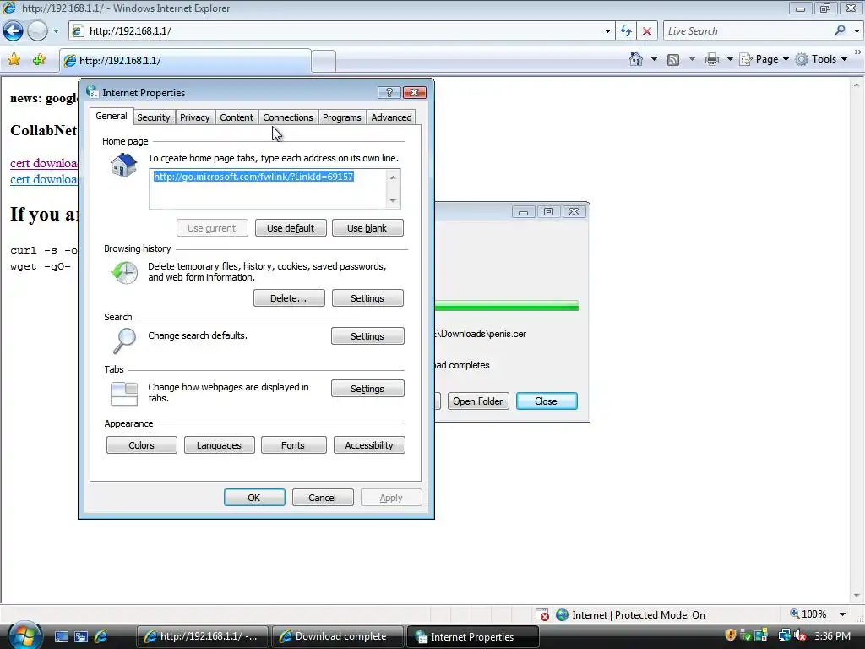The image size is (865, 649).
Task: Open Tabs section Settings button
Action: 367,389
